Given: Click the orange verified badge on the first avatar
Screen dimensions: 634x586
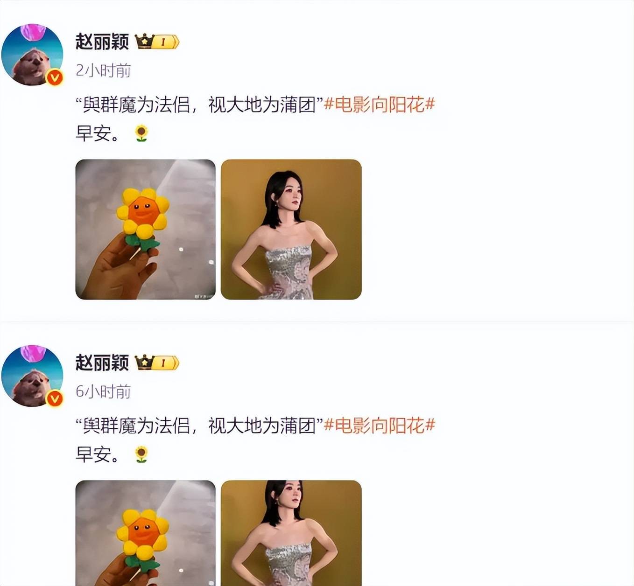Looking at the screenshot, I should pyautogui.click(x=55, y=77).
